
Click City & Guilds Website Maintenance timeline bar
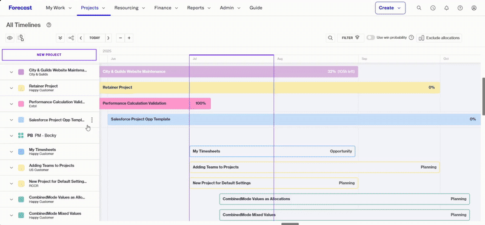pos(229,71)
